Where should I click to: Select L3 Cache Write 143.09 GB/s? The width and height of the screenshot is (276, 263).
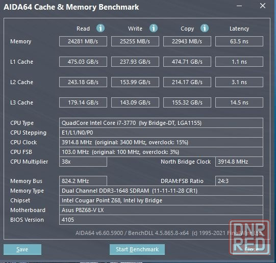(x=135, y=102)
